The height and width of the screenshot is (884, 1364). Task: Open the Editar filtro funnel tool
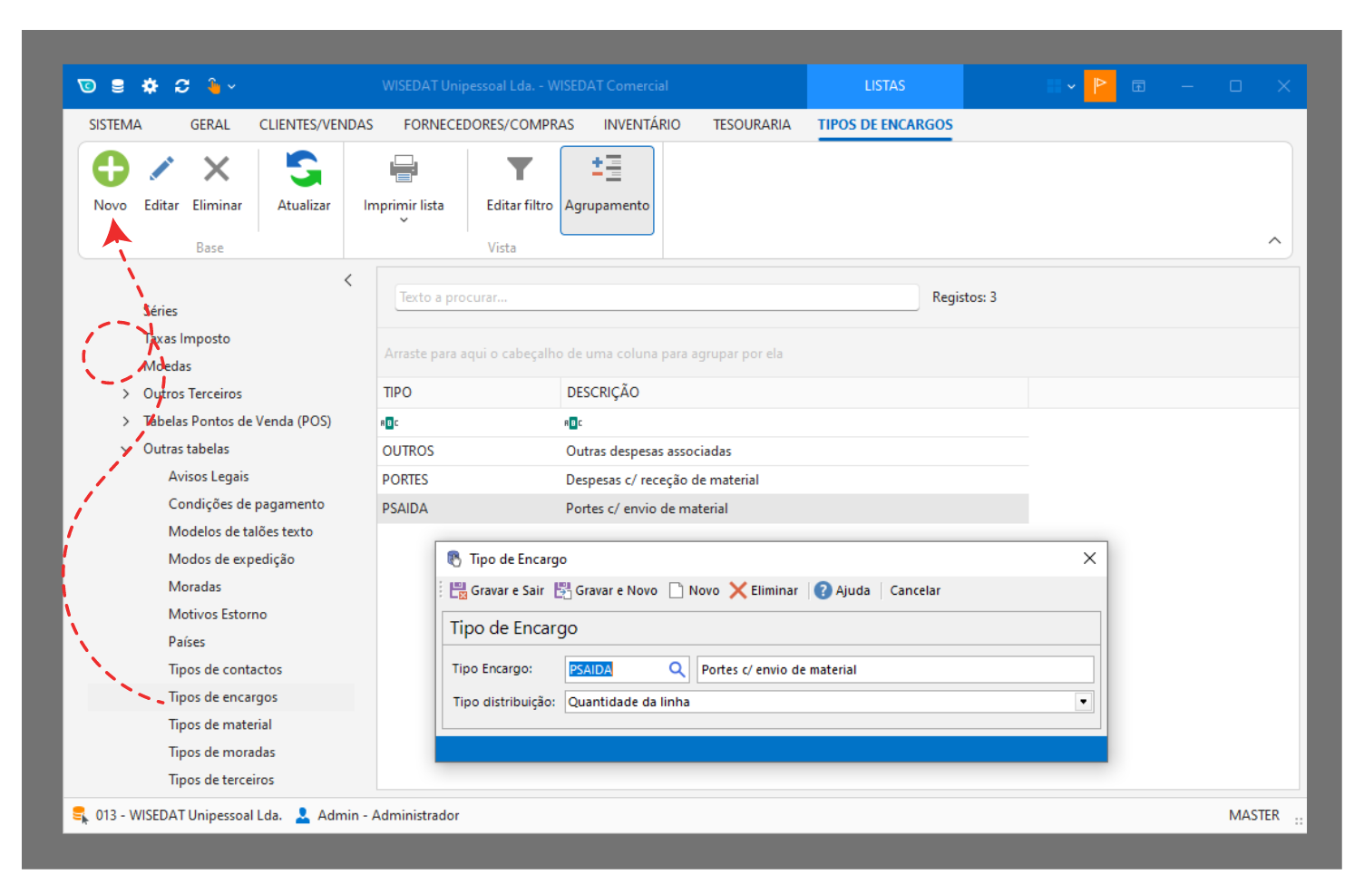(x=519, y=170)
